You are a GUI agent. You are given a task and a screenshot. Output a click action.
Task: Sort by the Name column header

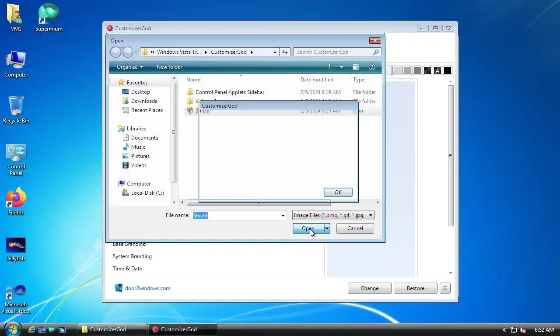click(240, 80)
